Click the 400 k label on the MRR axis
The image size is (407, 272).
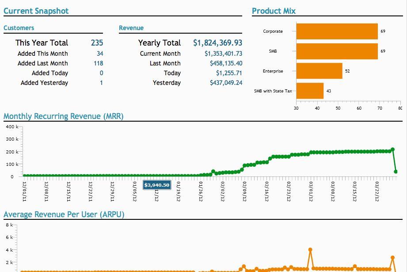pyautogui.click(x=12, y=127)
